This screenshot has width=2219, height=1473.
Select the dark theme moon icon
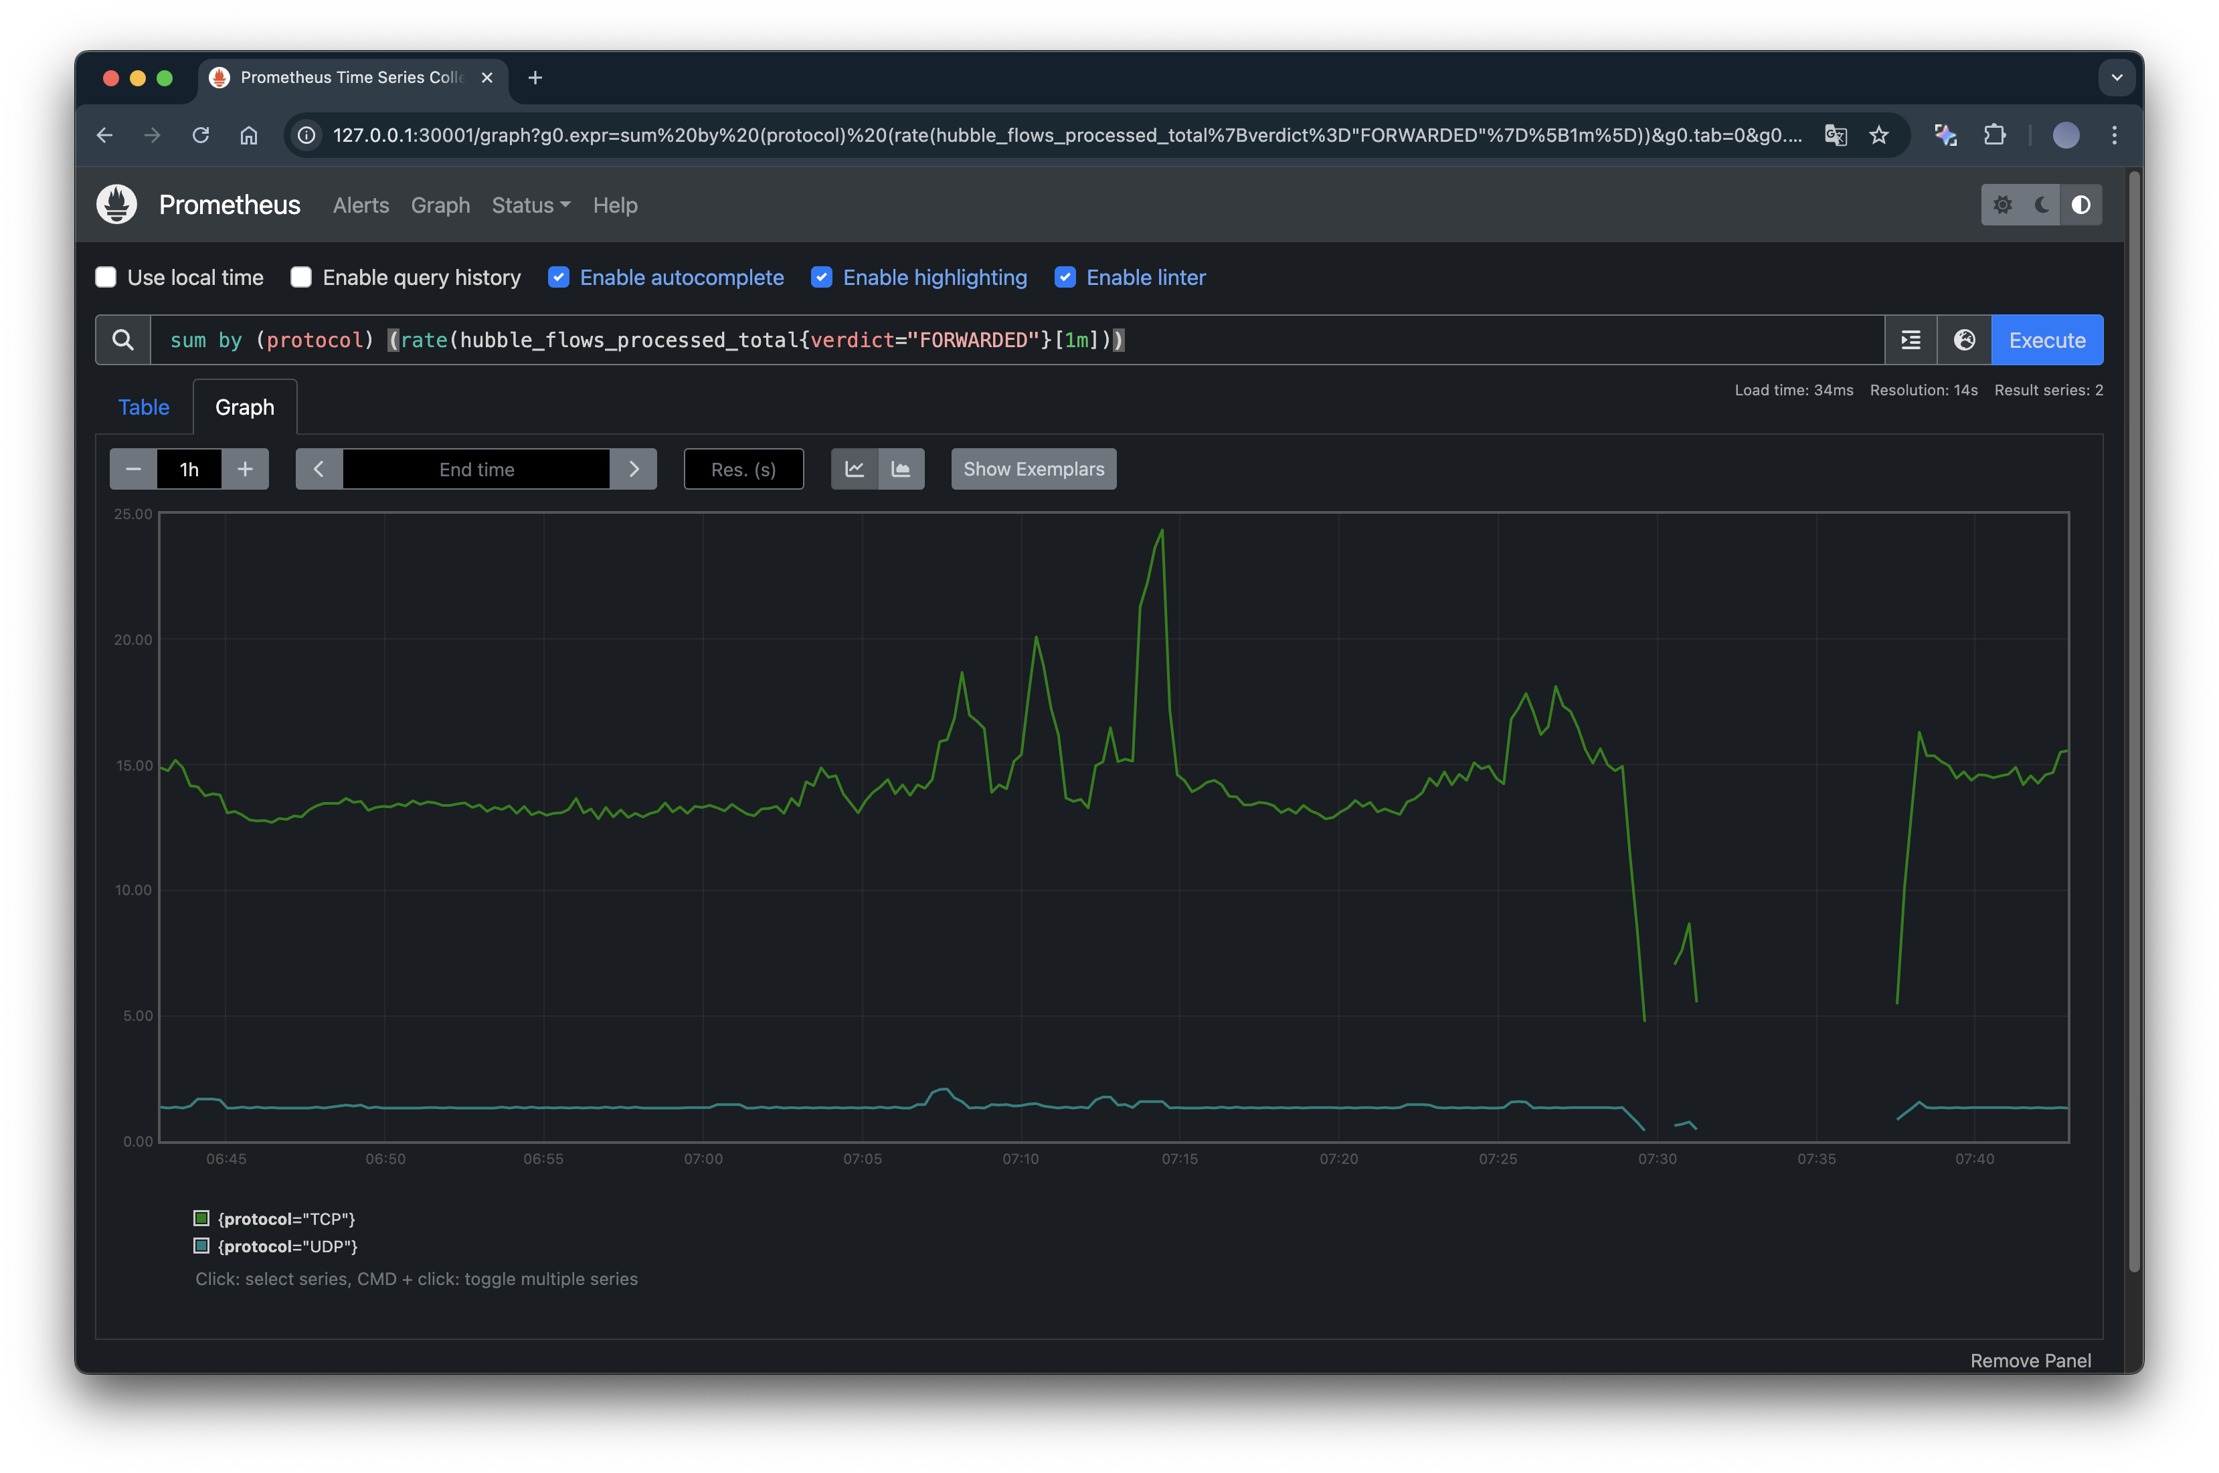(2042, 205)
